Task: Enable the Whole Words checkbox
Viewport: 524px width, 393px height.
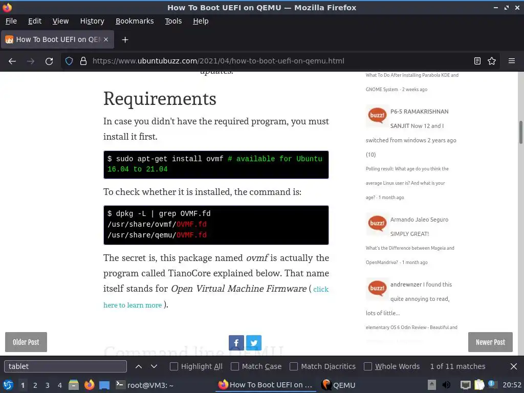Action: 367,366
